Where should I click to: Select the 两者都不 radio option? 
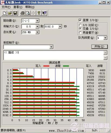coord(80,33)
